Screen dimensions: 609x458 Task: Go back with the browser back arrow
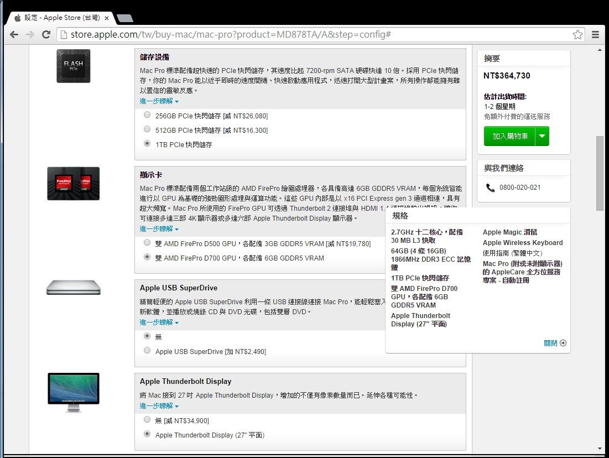14,35
